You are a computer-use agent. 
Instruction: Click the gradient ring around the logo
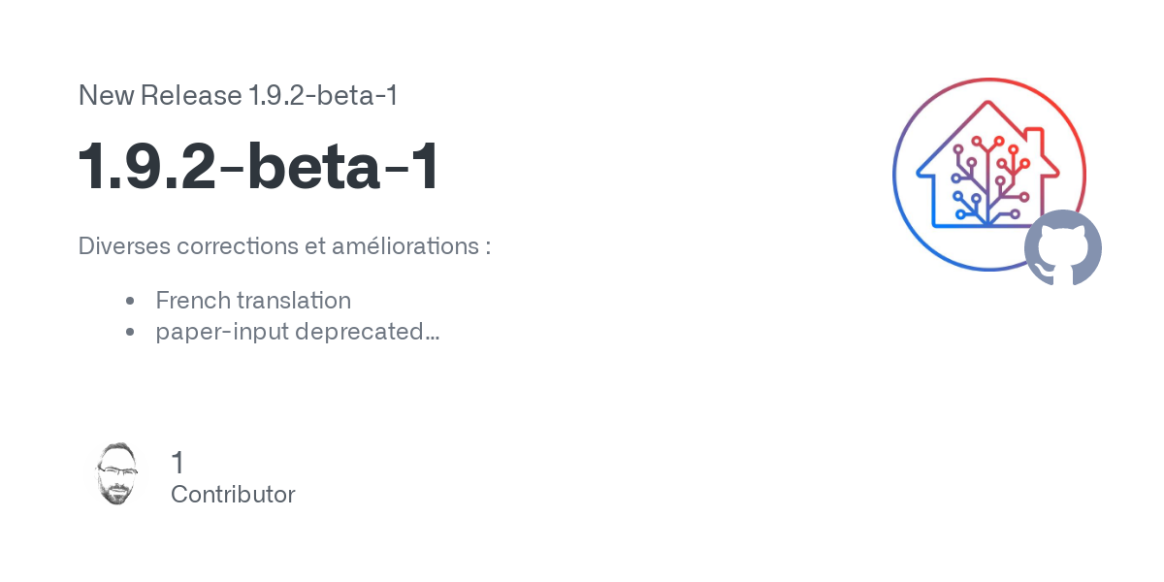tap(989, 175)
